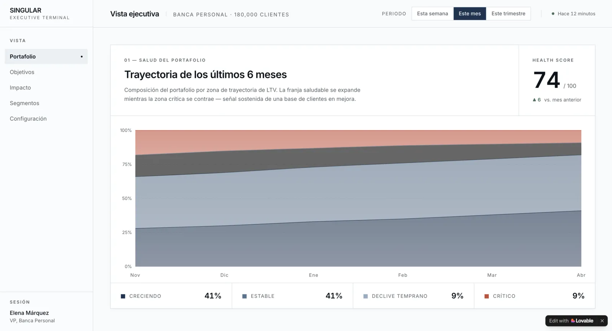Open the Portafolio view in sidebar

(x=46, y=57)
